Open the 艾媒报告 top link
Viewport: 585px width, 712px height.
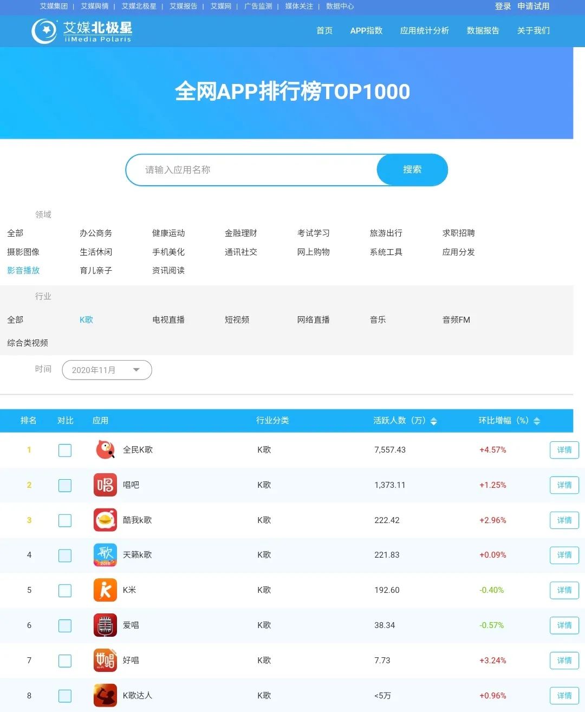coord(184,6)
